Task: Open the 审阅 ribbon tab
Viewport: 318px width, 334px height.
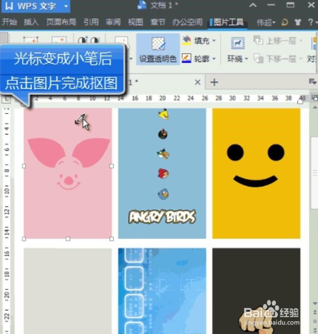Action: click(113, 22)
